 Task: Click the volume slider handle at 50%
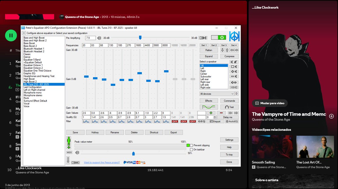point(133,154)
